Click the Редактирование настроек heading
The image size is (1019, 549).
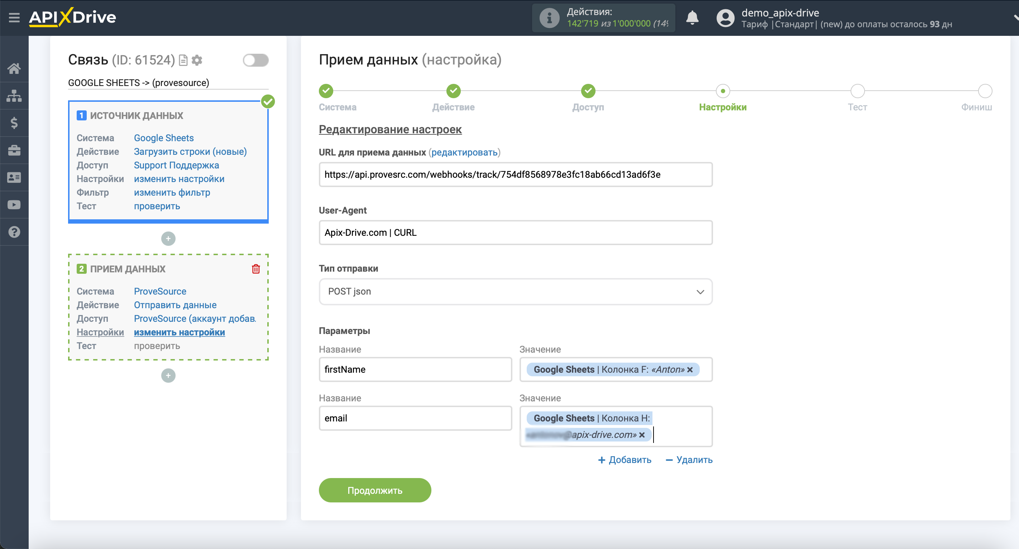pyautogui.click(x=390, y=129)
